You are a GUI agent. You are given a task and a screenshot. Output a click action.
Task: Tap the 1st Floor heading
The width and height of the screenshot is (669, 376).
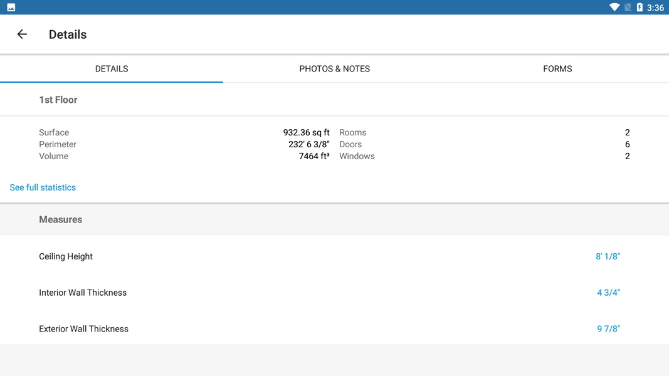58,100
